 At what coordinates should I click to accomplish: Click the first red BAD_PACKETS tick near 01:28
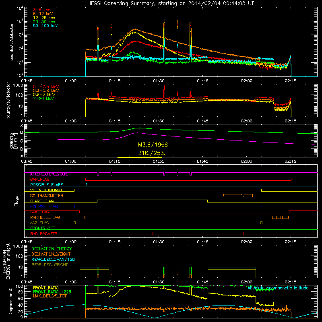point(153,233)
